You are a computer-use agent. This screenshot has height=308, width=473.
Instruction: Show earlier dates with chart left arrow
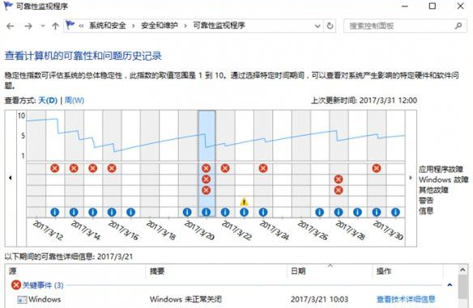point(11,178)
